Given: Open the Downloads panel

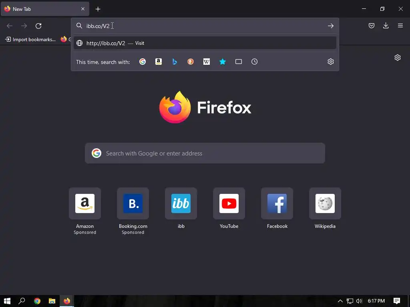Looking at the screenshot, I should point(386,26).
